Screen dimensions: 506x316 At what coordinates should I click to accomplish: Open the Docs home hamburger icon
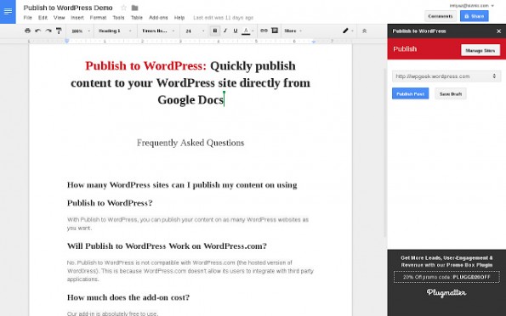(x=8, y=12)
